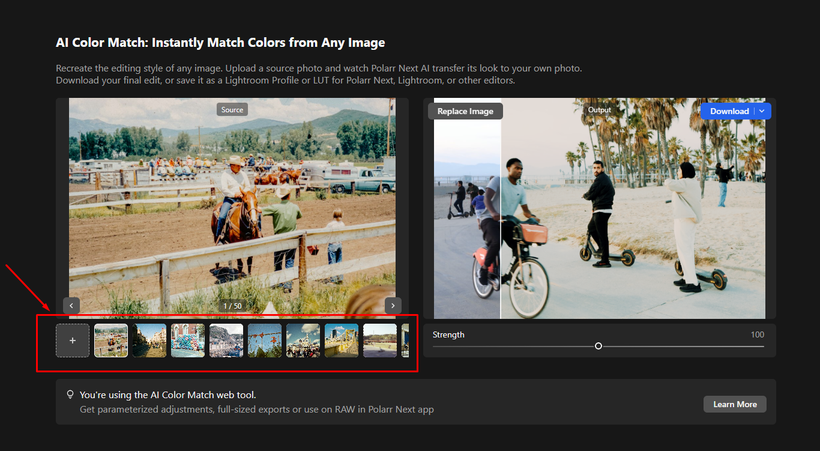Image resolution: width=820 pixels, height=451 pixels.
Task: Select the rodeo horse source thumbnail
Action: point(111,341)
